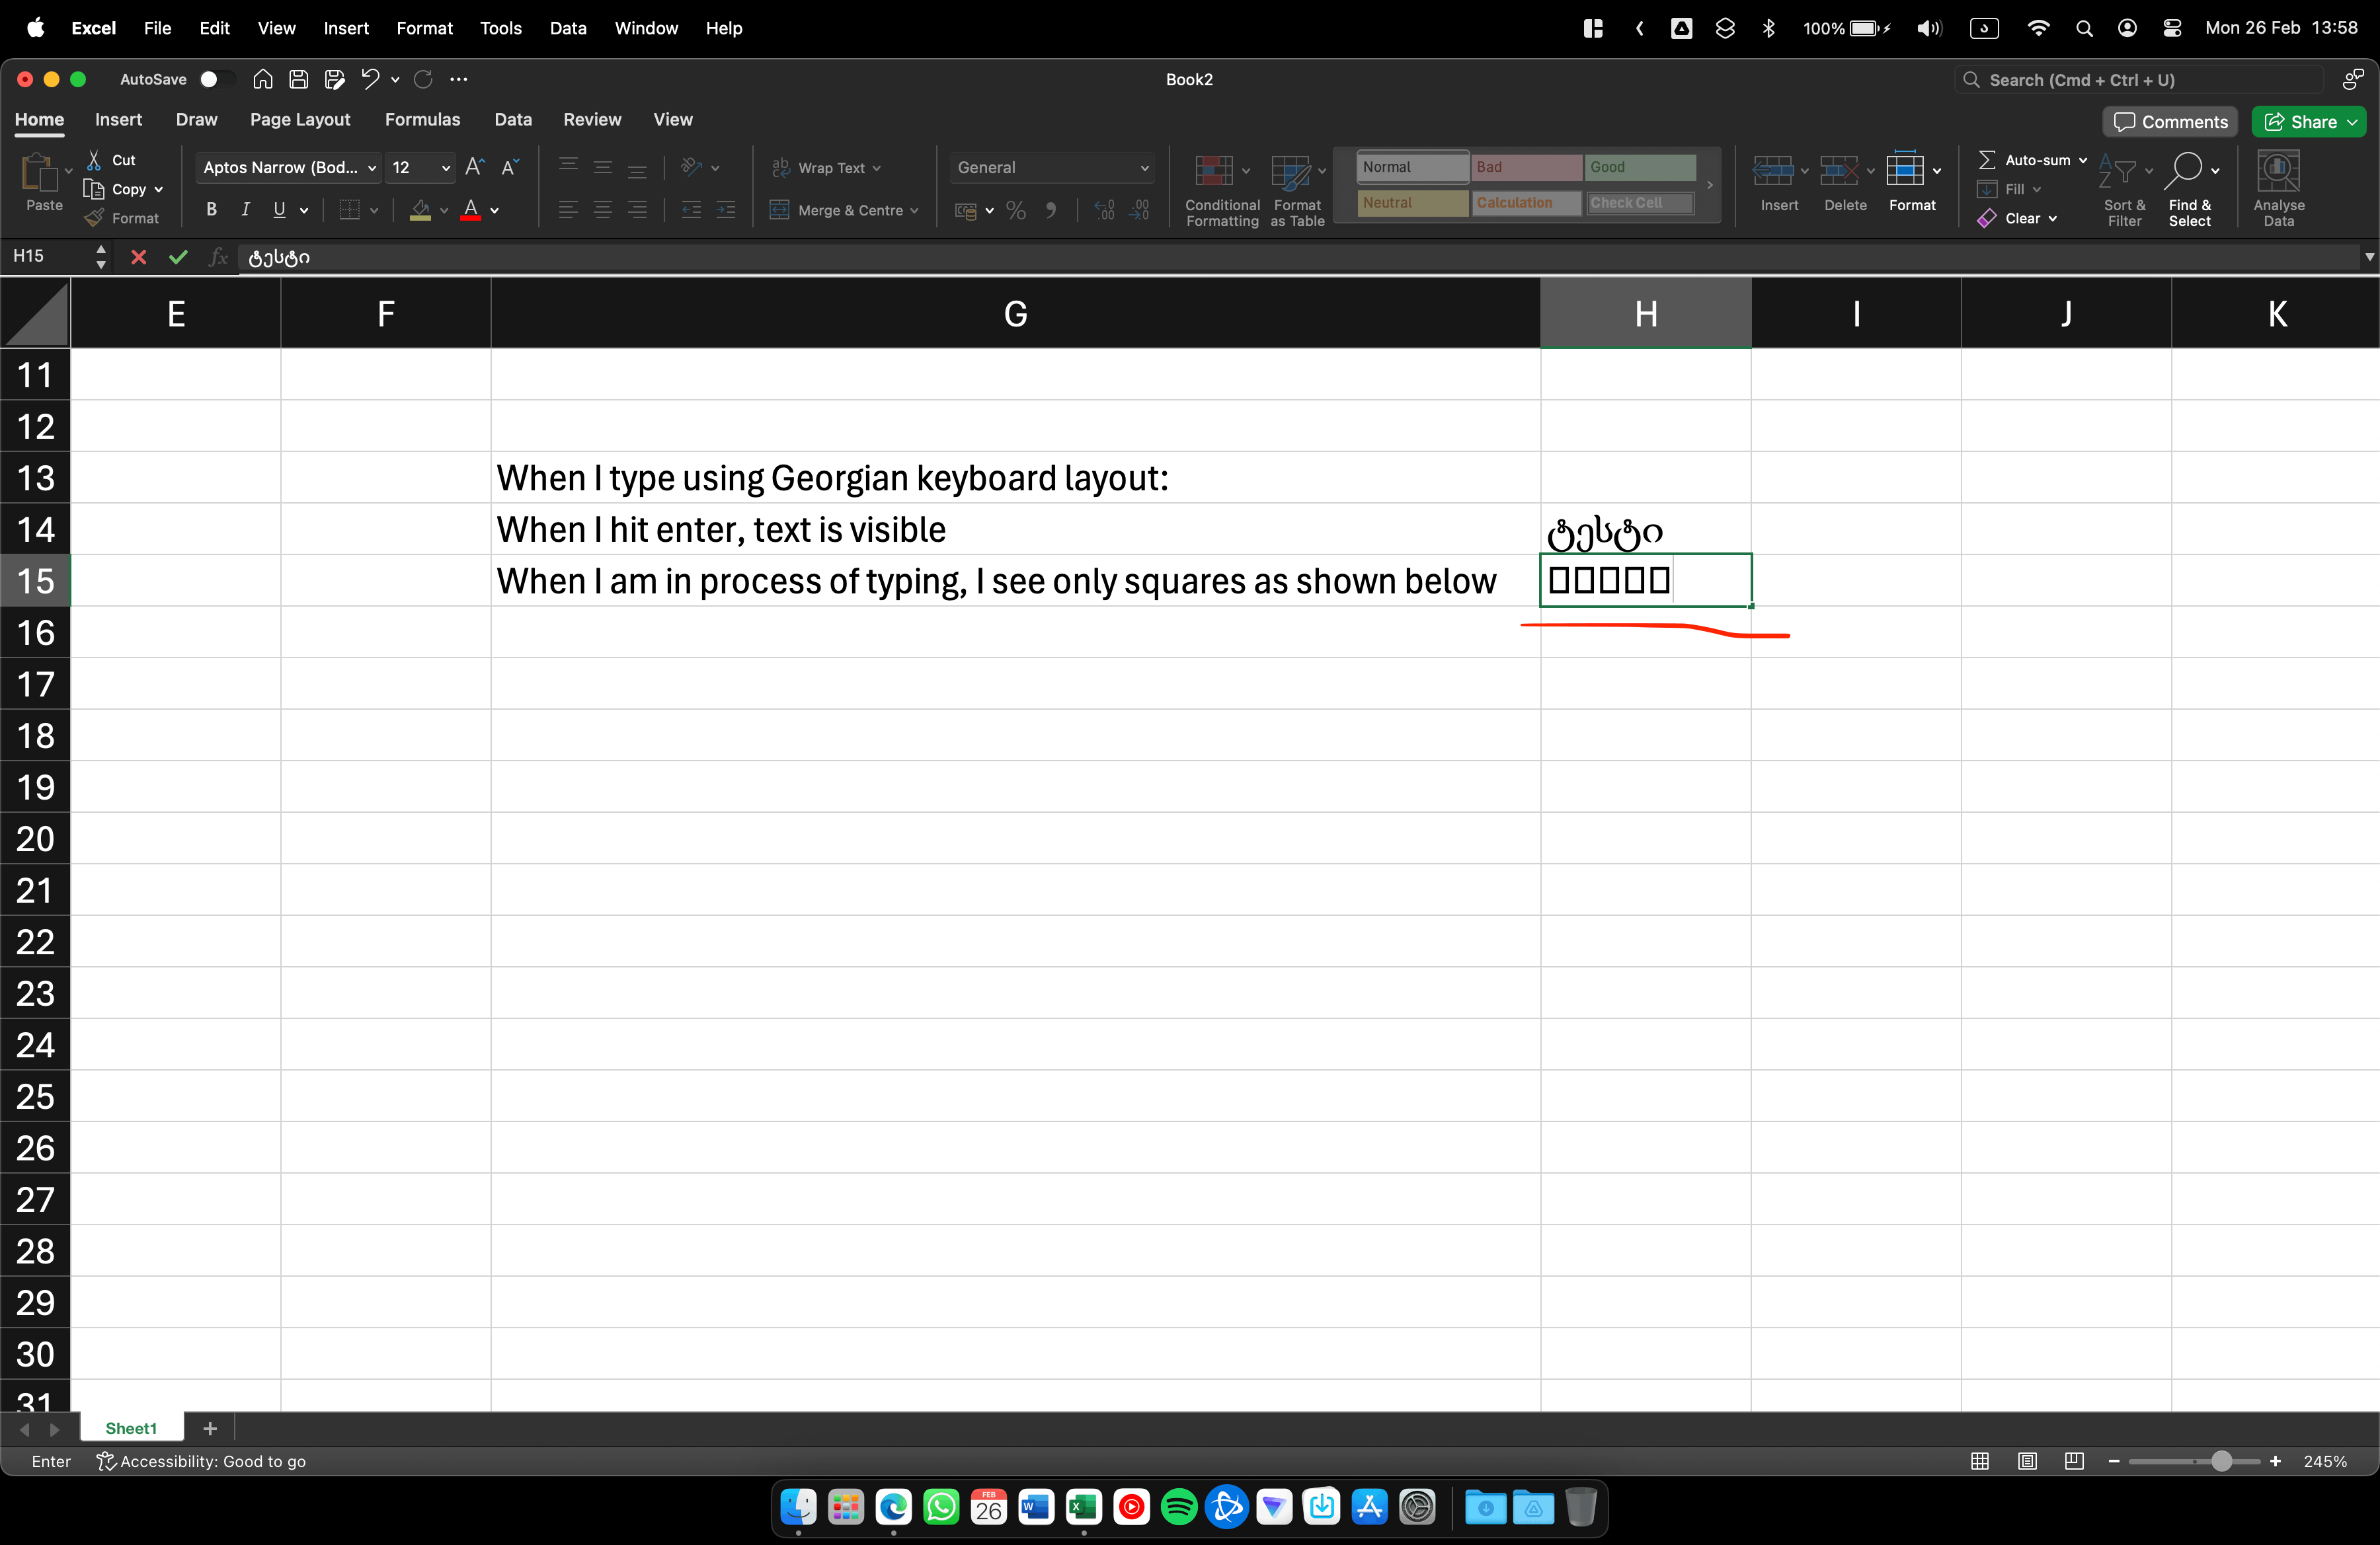Click the Insert cells icon
The image size is (2380, 1545).
[x=1773, y=171]
